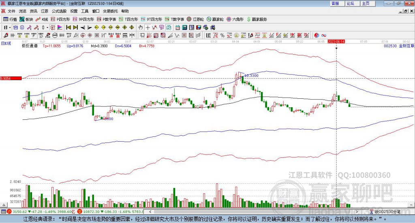Click the black right triangle arrow
The image size is (415, 223).
(x=90, y=28)
